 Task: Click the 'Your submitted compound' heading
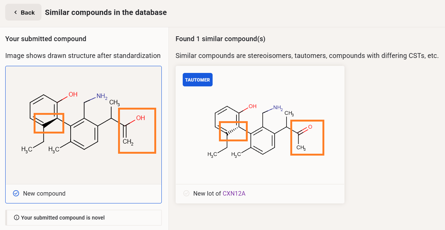[x=46, y=39]
